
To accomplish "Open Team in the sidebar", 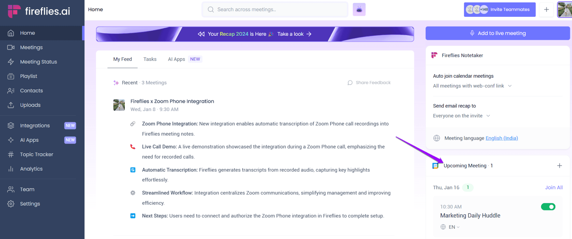I will tap(41, 189).
